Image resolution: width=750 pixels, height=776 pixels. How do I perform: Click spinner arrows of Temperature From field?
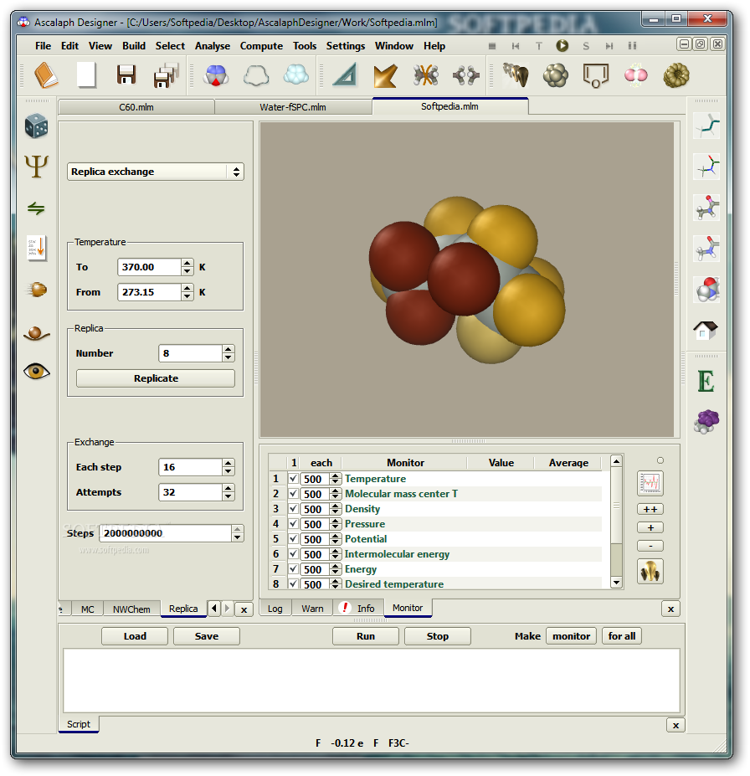click(x=187, y=292)
